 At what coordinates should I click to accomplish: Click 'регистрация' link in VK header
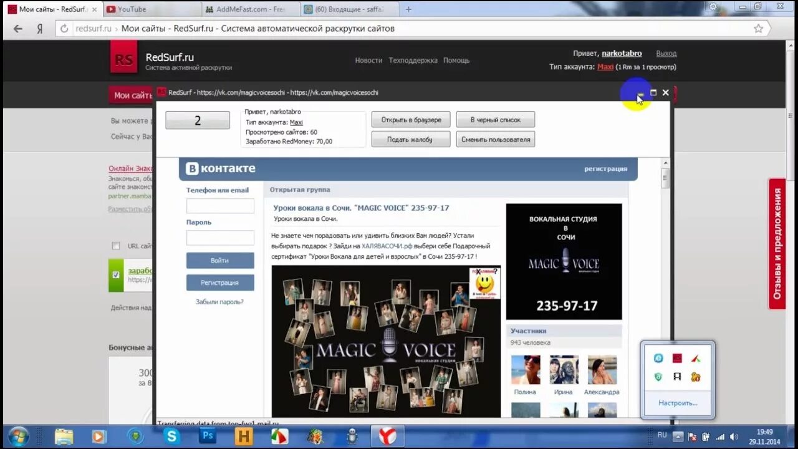point(605,169)
